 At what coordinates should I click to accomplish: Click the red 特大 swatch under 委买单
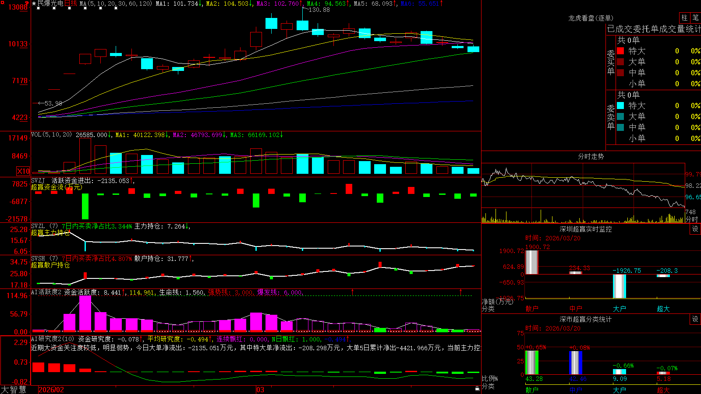(620, 51)
